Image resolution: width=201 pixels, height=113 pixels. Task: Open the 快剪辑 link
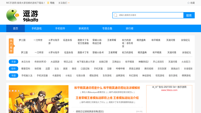click(x=38, y=69)
